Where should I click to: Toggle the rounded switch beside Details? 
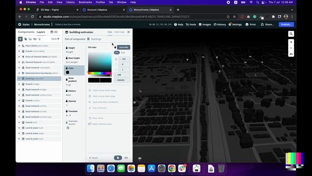click(118, 158)
